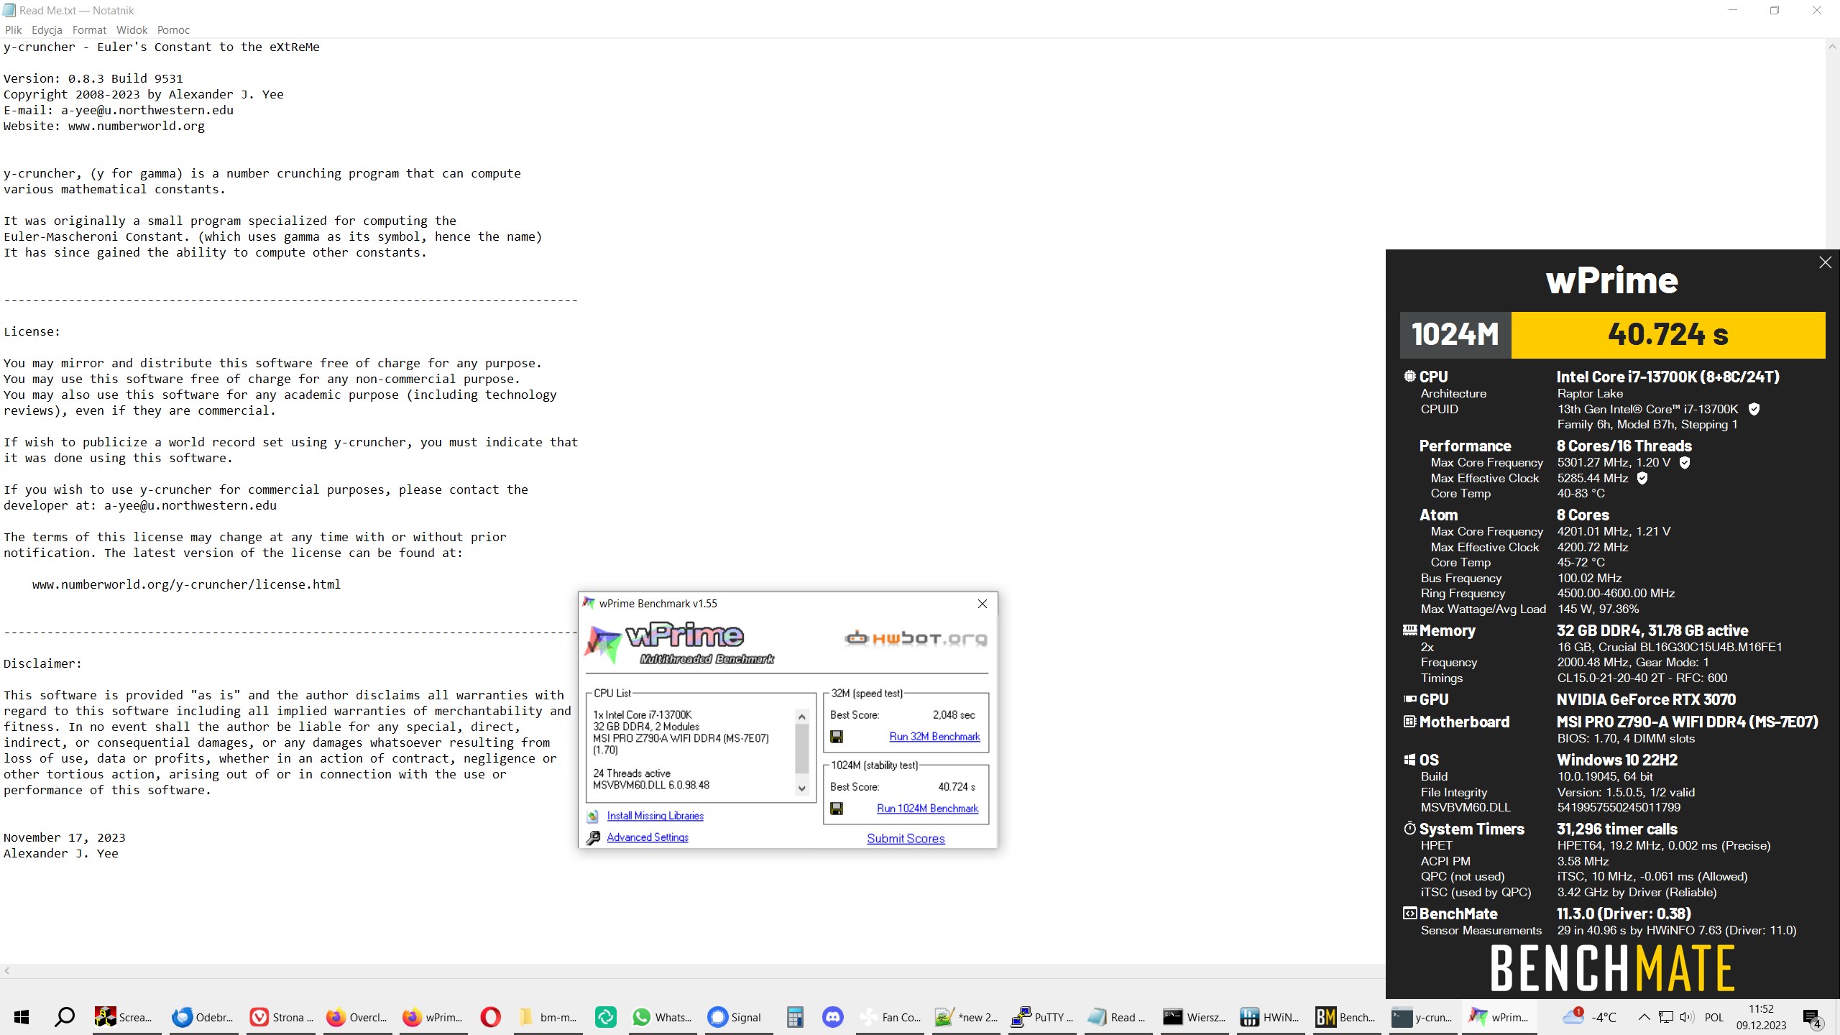
Task: Click the Max Core Frequency verified shield
Action: (1685, 462)
